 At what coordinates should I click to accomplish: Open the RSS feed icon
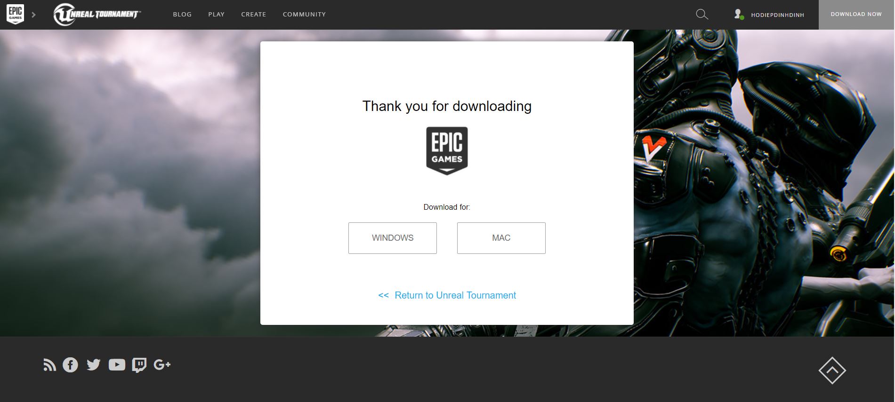(49, 365)
